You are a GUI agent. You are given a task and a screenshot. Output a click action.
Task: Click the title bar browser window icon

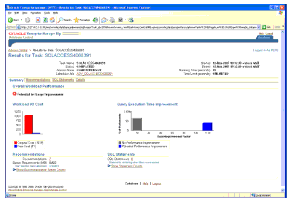point(8,7)
